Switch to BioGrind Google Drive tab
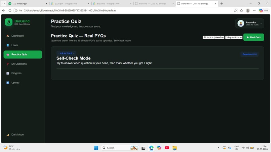The image size is (271, 152). (112, 3)
